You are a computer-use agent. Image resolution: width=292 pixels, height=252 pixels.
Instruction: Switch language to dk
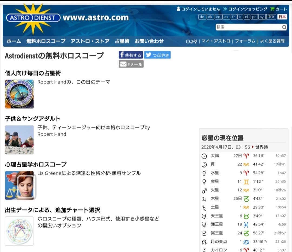pyautogui.click(x=210, y=17)
